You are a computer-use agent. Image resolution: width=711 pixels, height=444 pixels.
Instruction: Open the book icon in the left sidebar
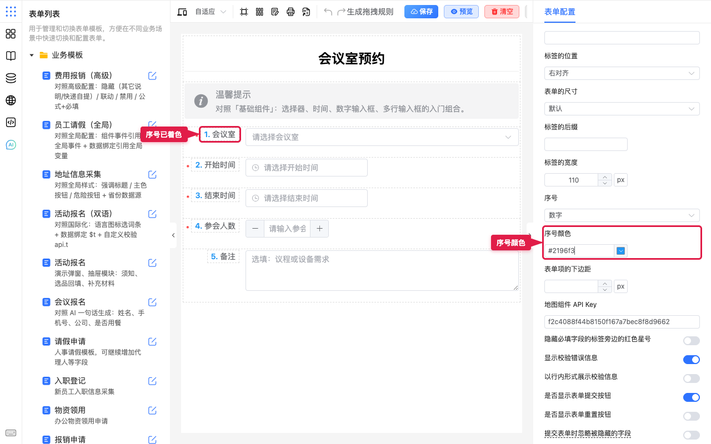11,56
